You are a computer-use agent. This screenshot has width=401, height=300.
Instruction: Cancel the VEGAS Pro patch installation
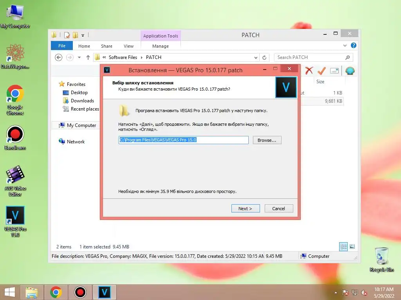(x=279, y=209)
